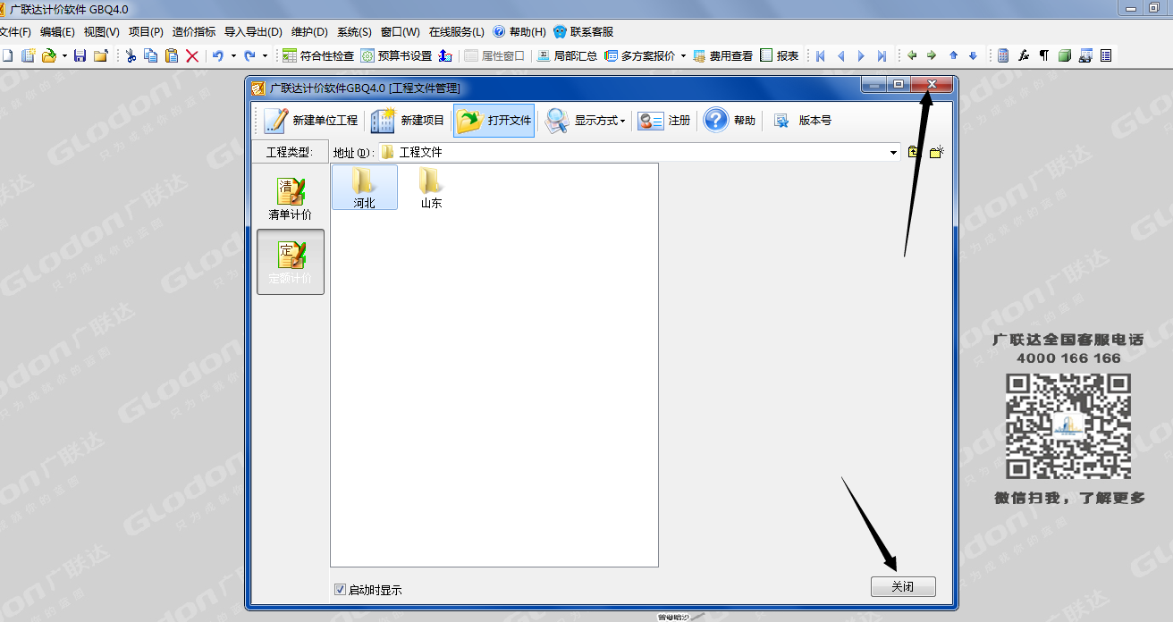
Task: Open the 显示方式 dropdown
Action: coord(586,121)
